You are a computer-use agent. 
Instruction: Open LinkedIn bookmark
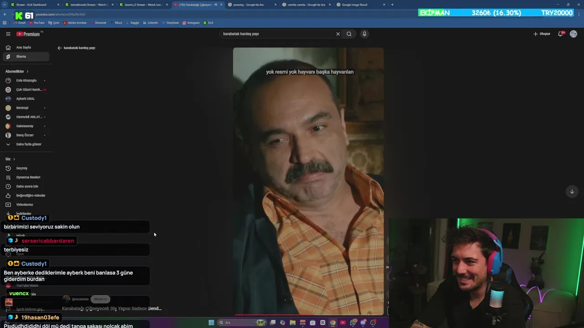point(151,23)
